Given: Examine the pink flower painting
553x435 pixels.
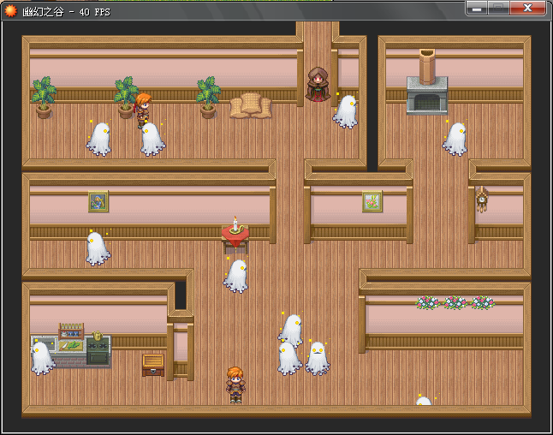Looking at the screenshot, I should click(372, 201).
